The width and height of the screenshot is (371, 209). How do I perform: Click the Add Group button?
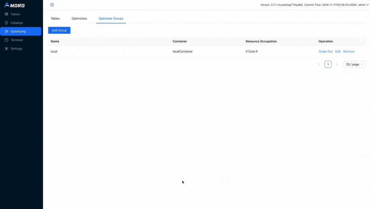point(59,30)
